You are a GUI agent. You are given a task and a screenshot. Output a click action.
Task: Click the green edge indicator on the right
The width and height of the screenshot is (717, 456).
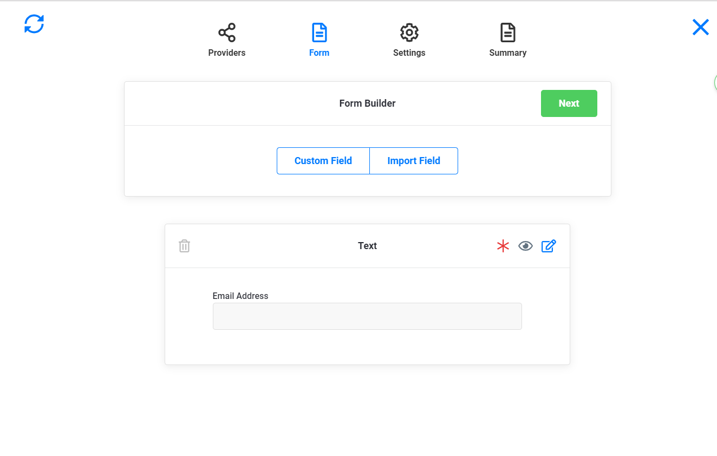(x=715, y=82)
